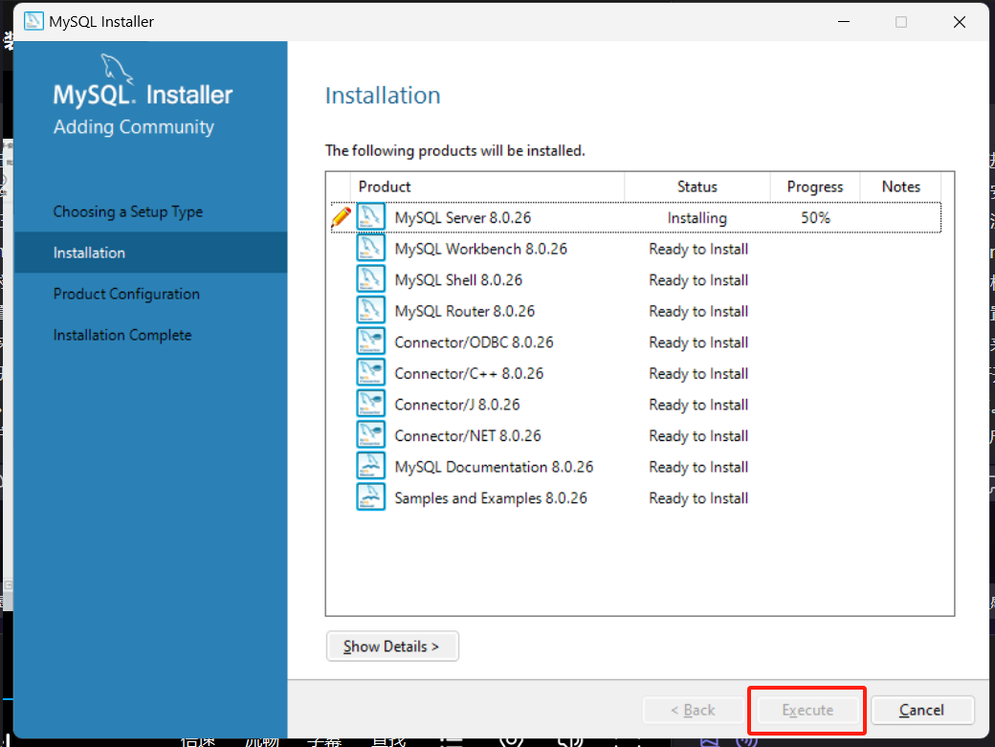Click Ready to Install status for MySQL Documentation
This screenshot has width=995, height=747.
coord(698,467)
